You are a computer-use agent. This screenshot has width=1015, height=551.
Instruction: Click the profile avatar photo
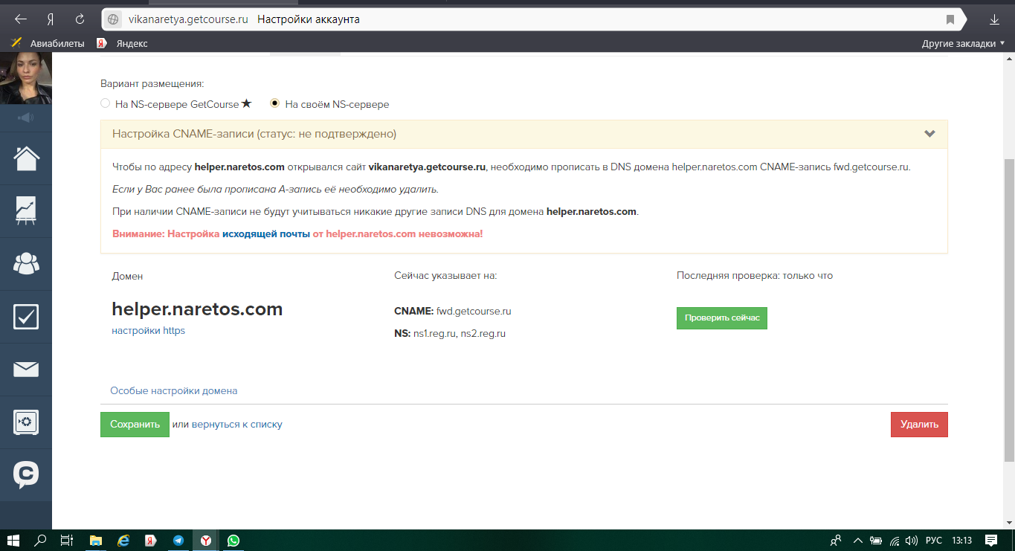click(x=26, y=79)
